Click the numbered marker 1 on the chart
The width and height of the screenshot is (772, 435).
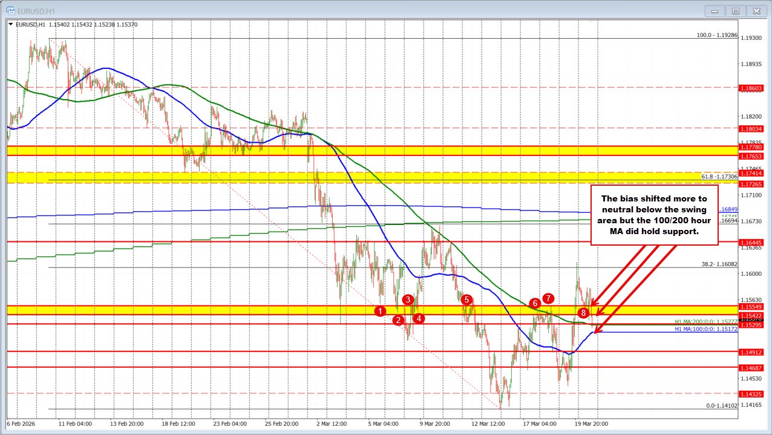381,310
